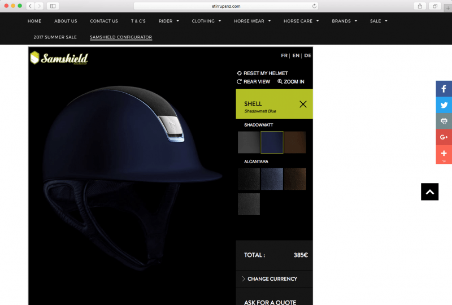Image resolution: width=452 pixels, height=305 pixels.
Task: Toggle the Safari sidebar button
Action: coord(53,6)
